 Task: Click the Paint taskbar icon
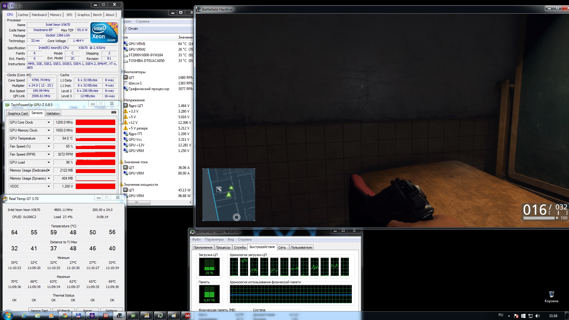[x=174, y=316]
